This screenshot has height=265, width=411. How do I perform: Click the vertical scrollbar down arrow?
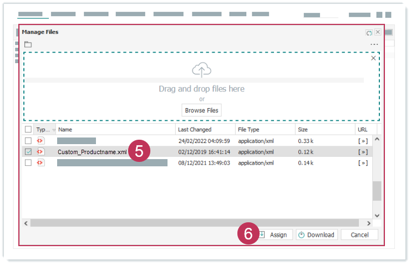click(377, 215)
